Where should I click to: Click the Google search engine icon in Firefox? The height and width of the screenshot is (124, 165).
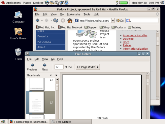[x=128, y=21]
